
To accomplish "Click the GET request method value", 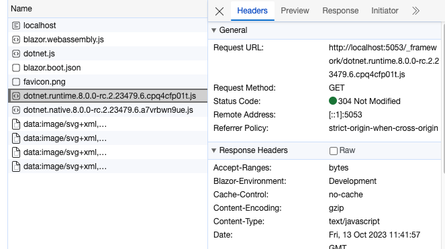I will point(336,88).
